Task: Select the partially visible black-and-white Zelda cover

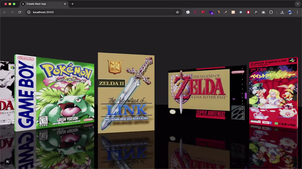Action: point(7,93)
